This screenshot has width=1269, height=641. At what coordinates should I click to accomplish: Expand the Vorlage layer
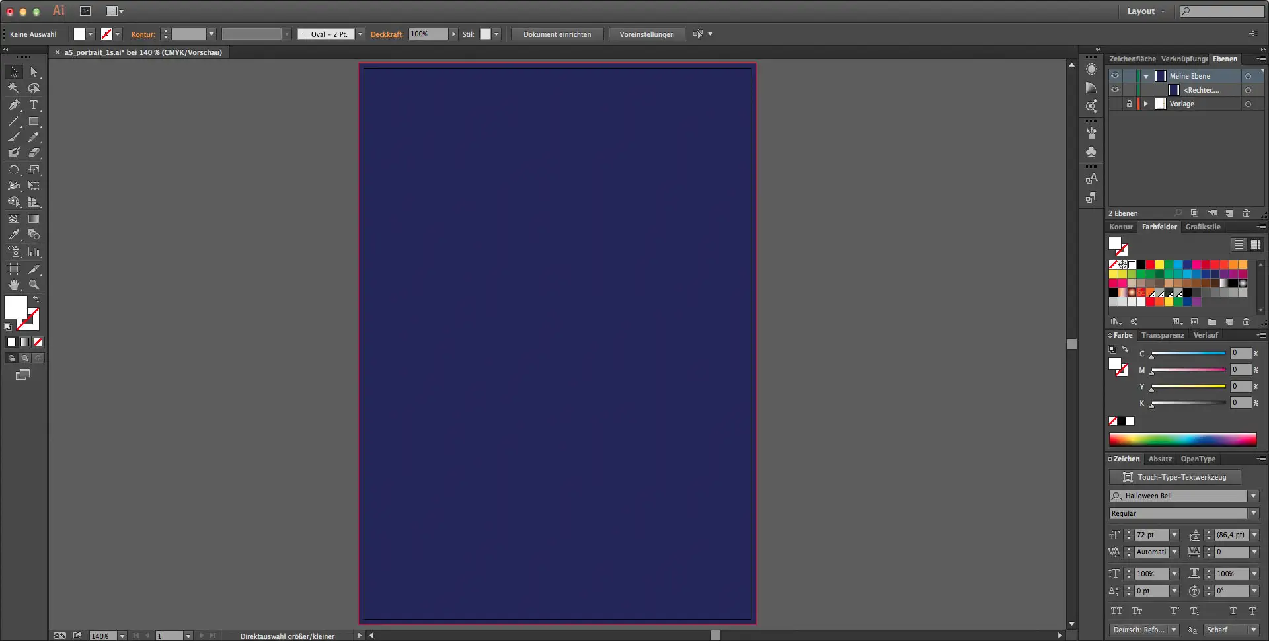(x=1146, y=104)
